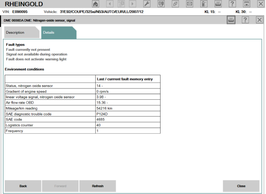Click the print icon in top toolbar
The image size is (266, 194).
point(218,4)
